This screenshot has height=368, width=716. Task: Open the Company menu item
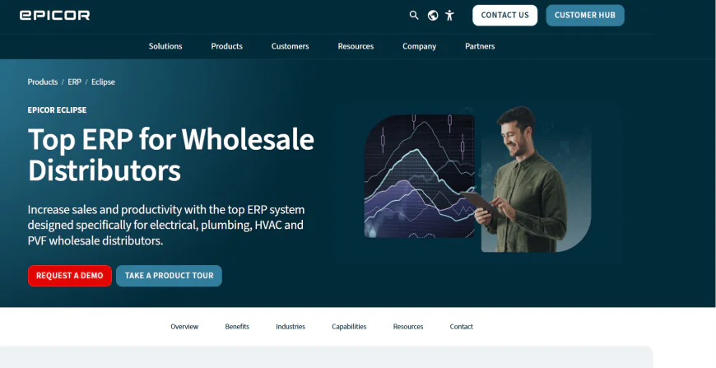pyautogui.click(x=419, y=46)
